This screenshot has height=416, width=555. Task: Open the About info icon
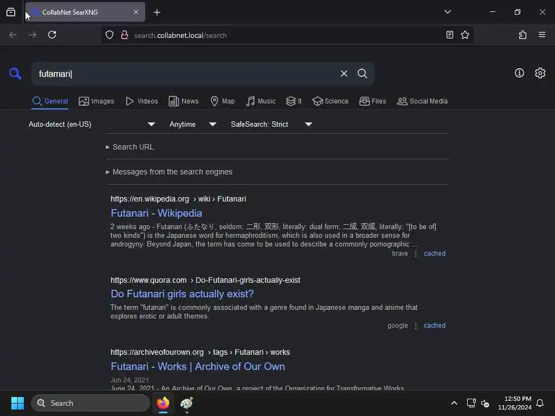(x=519, y=73)
